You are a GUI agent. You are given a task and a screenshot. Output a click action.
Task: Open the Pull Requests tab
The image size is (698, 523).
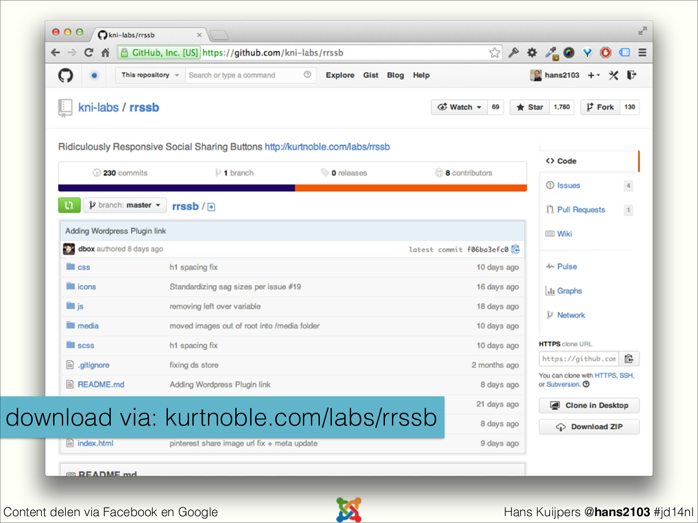click(x=581, y=210)
